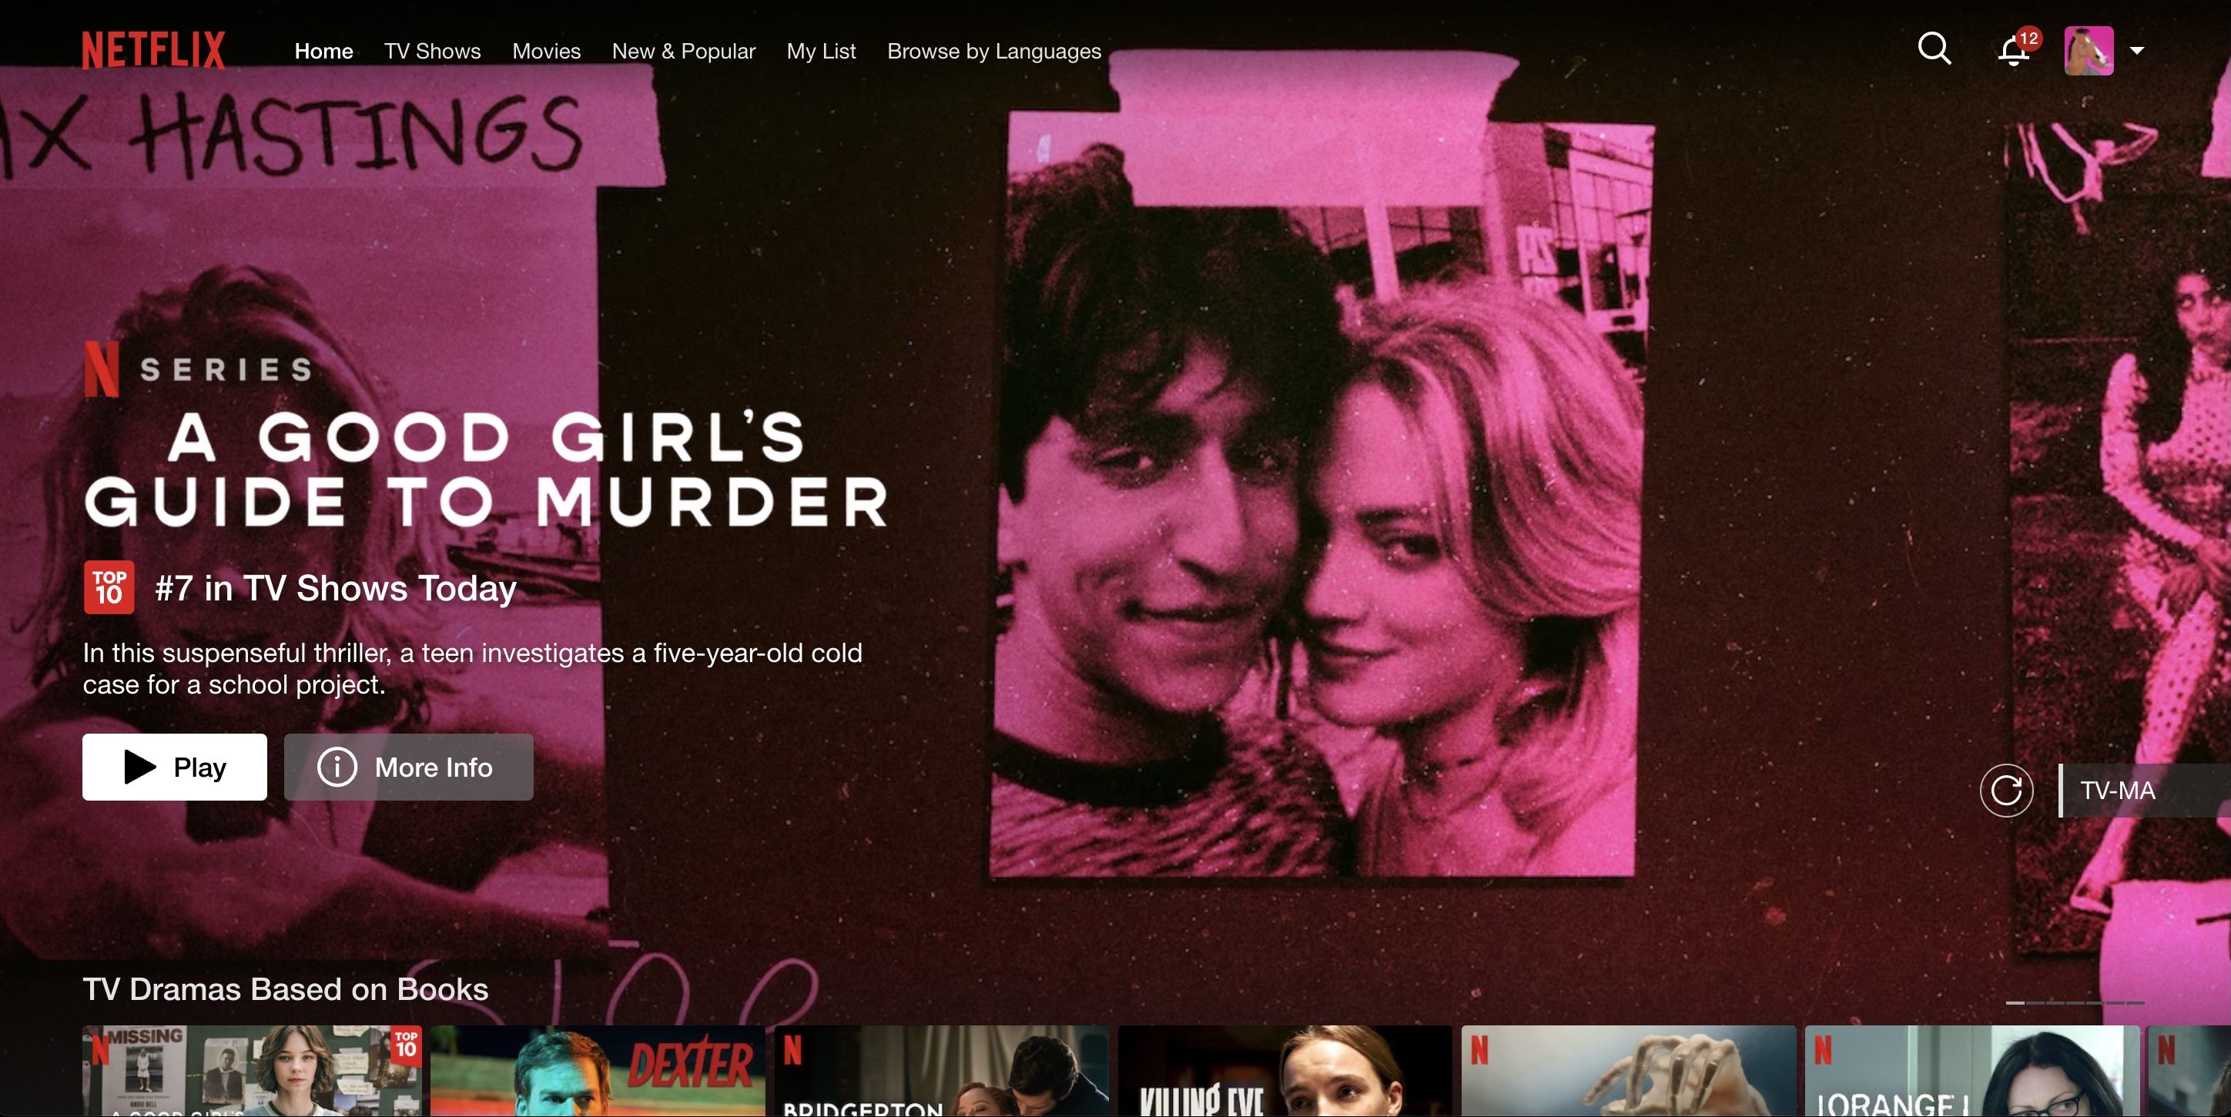Click the TV-MA maturity rating badge
The width and height of the screenshot is (2231, 1117).
2143,791
